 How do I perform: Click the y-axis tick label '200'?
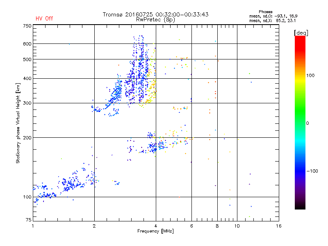[27, 138]
